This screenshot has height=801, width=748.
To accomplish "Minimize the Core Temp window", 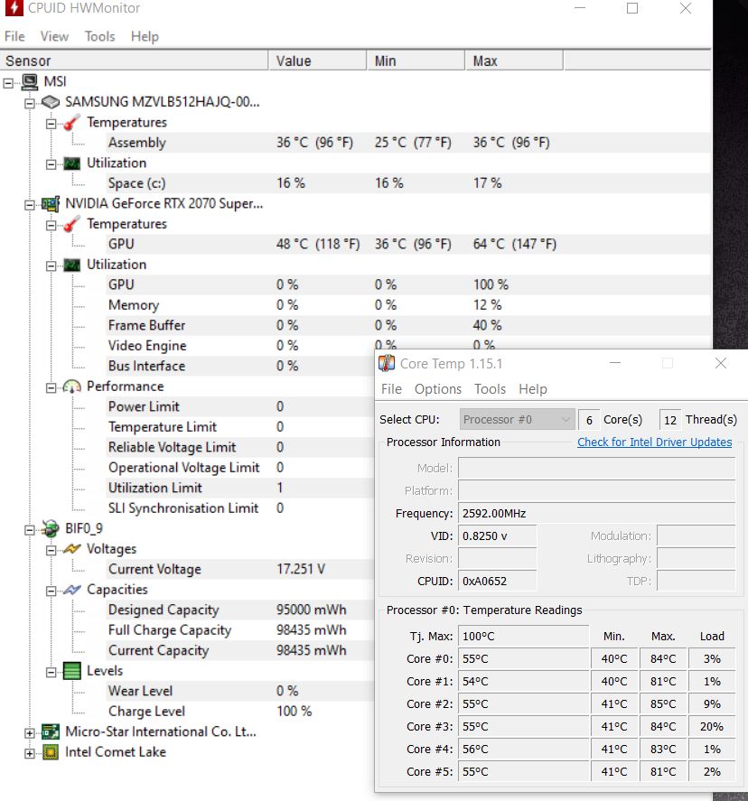I will (x=615, y=363).
